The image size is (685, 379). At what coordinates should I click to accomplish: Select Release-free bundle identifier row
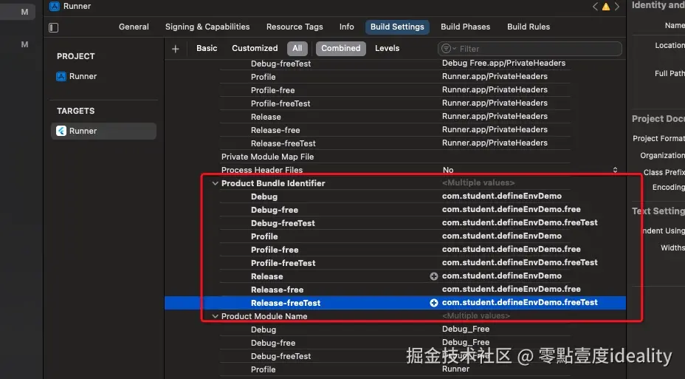pos(396,290)
